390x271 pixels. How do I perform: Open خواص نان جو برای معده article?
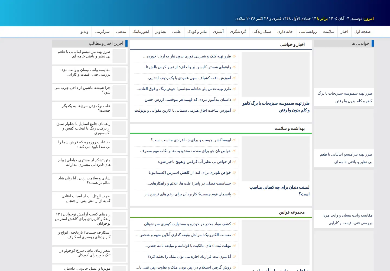pos(186,151)
